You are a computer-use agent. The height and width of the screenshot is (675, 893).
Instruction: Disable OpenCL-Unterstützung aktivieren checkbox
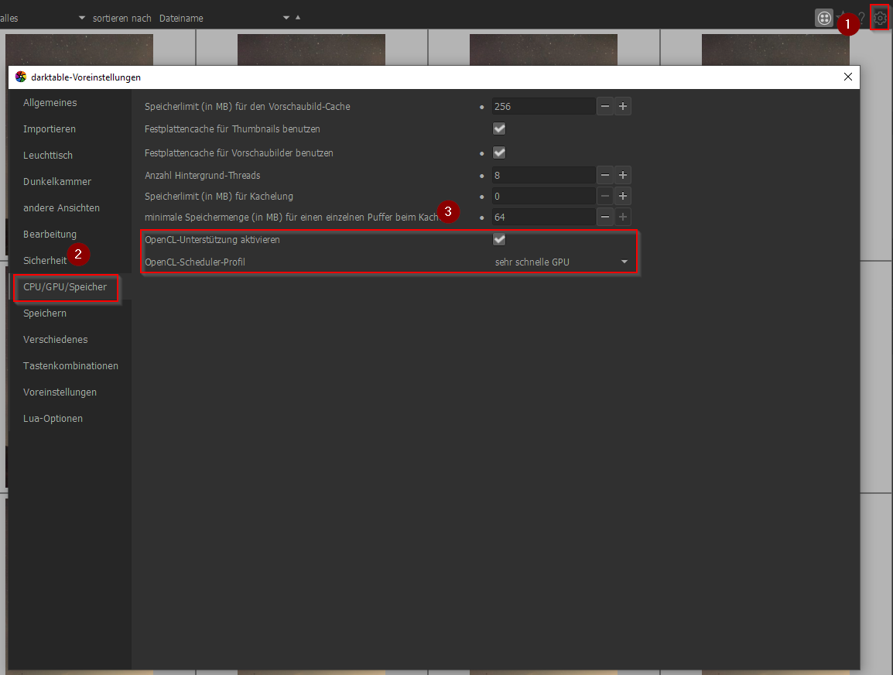[x=499, y=239]
